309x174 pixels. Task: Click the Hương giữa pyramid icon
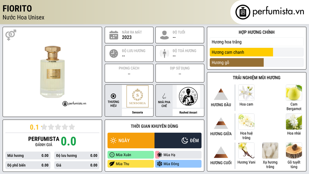tap(221, 123)
